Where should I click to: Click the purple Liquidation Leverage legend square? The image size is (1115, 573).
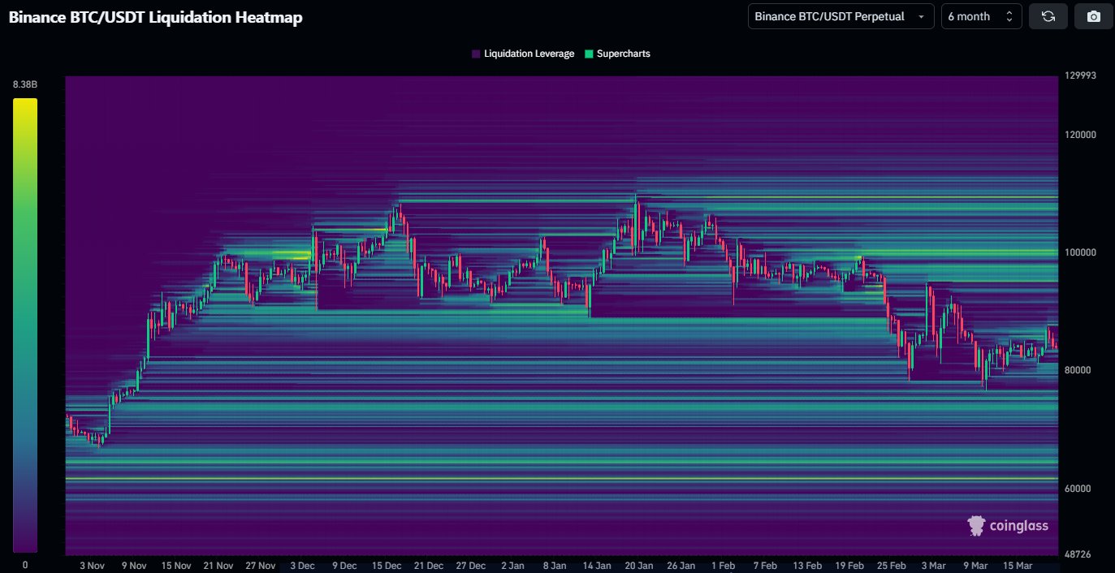click(475, 54)
